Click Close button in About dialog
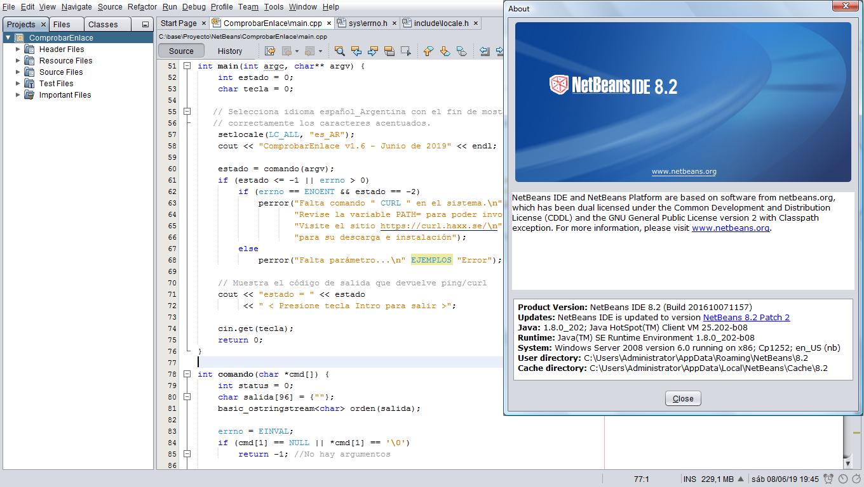This screenshot has height=487, width=864. point(683,398)
